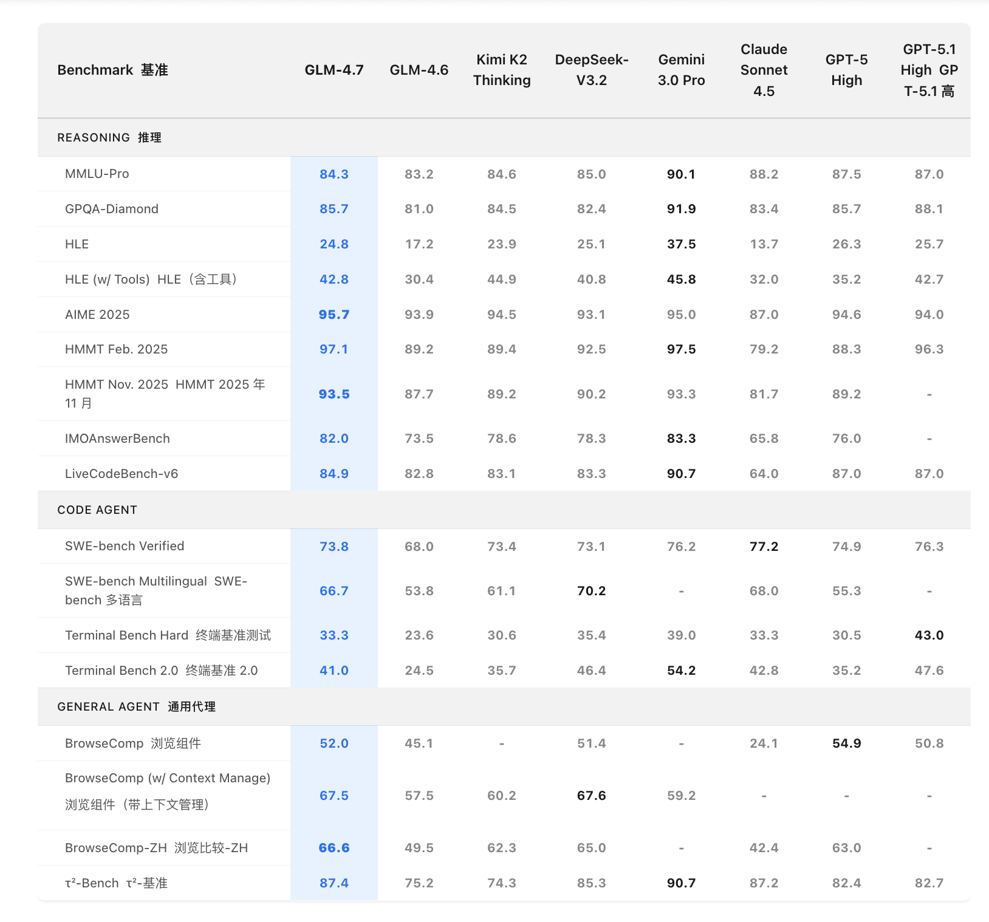
Task: Click GLM-4.6 score 23.6 for Terminal Bench Hard
Action: [x=419, y=635]
